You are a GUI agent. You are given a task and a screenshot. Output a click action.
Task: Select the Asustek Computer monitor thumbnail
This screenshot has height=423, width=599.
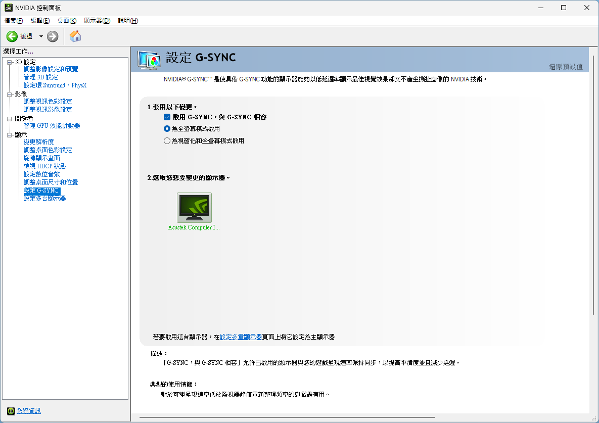(194, 207)
